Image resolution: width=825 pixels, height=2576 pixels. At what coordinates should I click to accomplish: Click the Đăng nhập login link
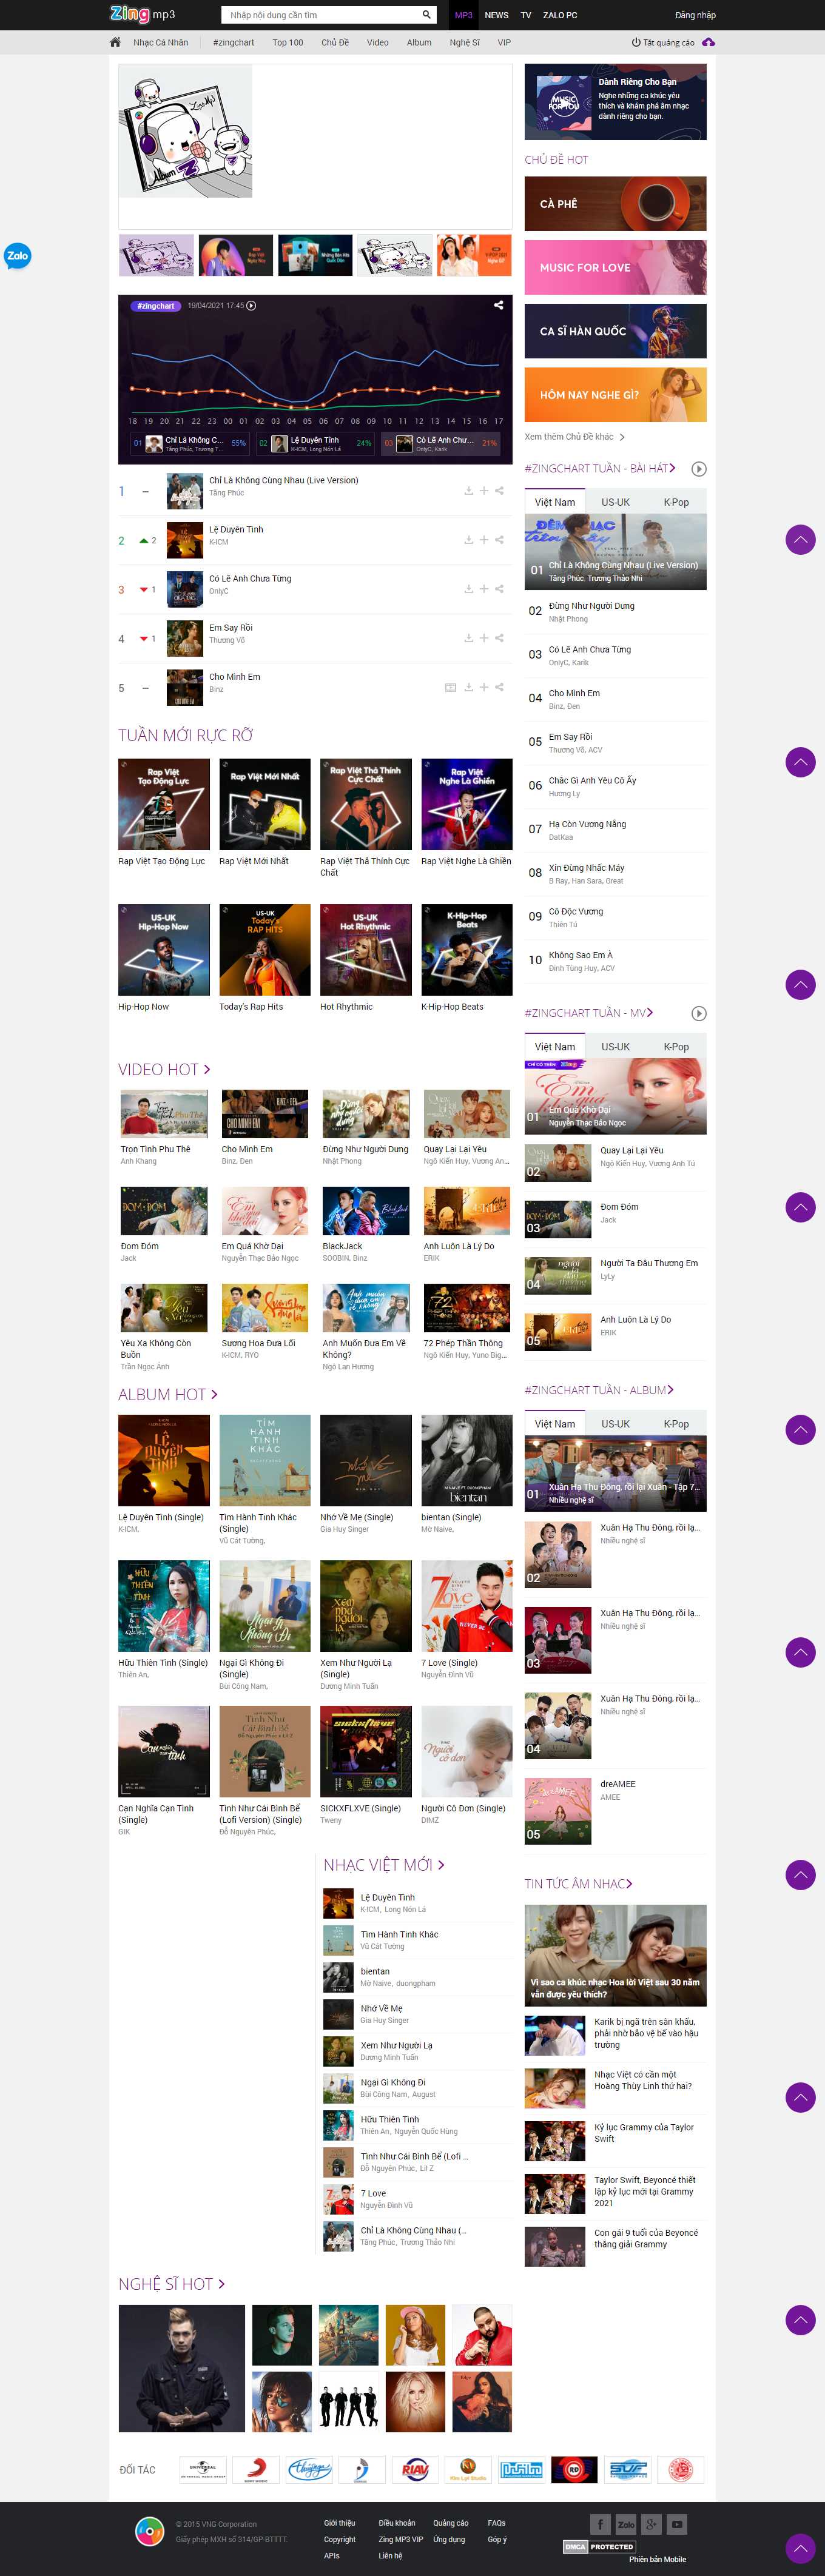[x=695, y=15]
